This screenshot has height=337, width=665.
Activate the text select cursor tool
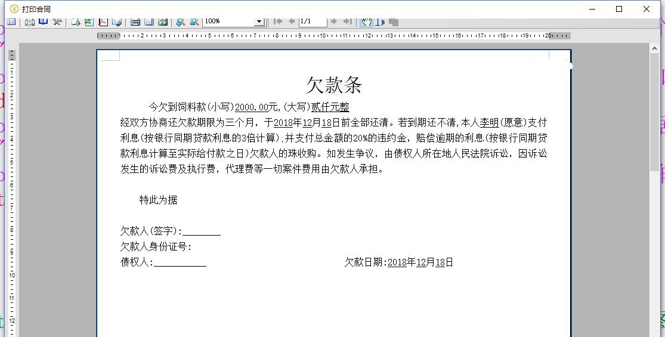tap(380, 21)
